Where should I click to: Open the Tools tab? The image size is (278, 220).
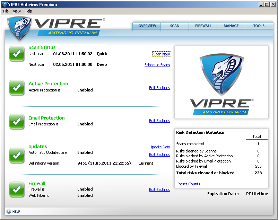click(x=259, y=26)
